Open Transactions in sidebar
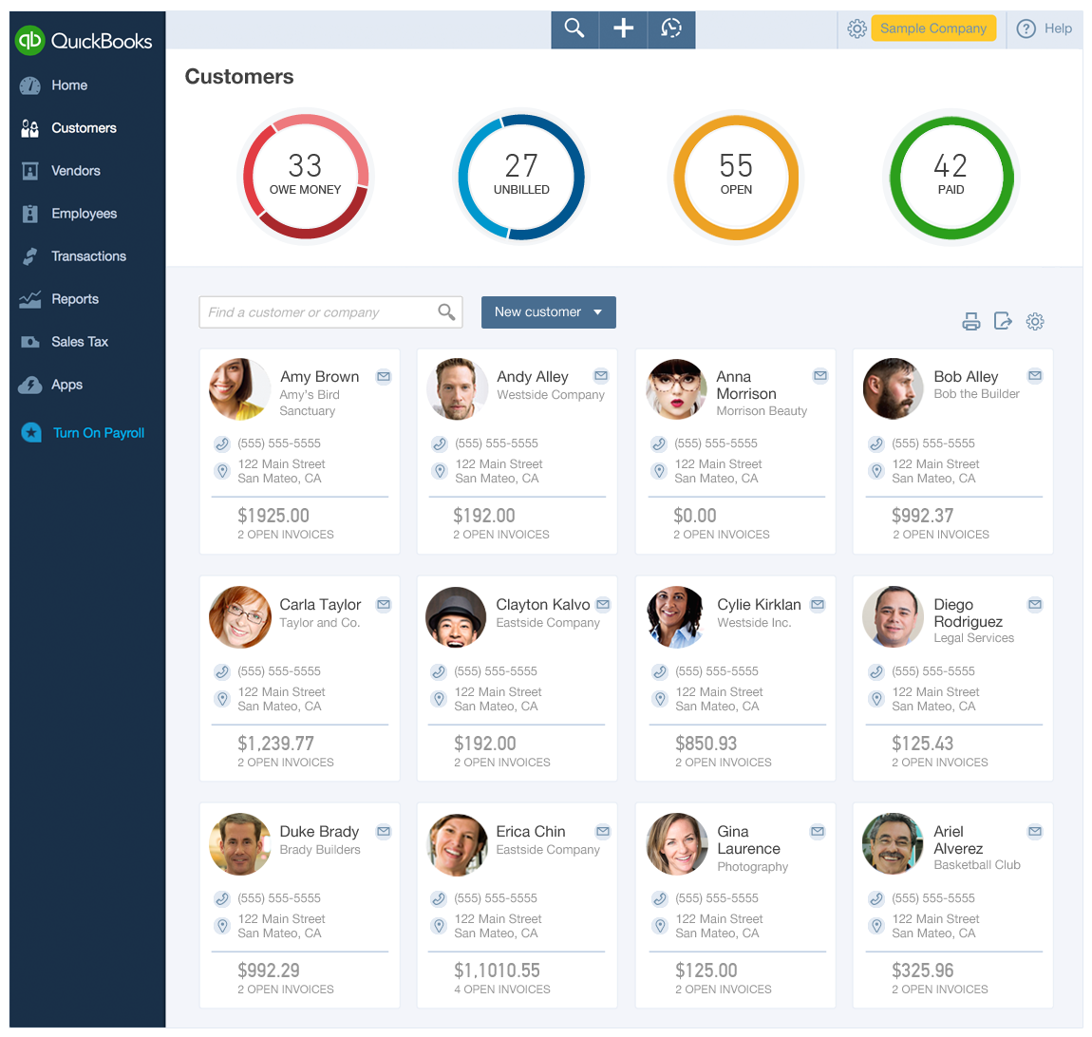 88,256
